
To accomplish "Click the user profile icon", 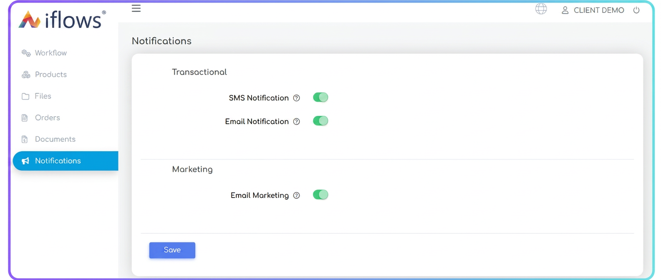I will 565,10.
